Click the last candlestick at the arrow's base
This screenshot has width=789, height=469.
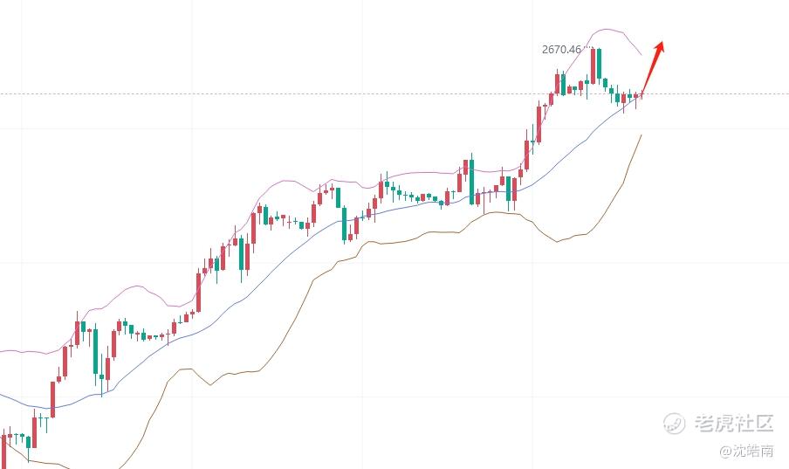[x=641, y=93]
